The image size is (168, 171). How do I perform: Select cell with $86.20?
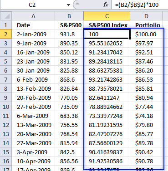146,70
